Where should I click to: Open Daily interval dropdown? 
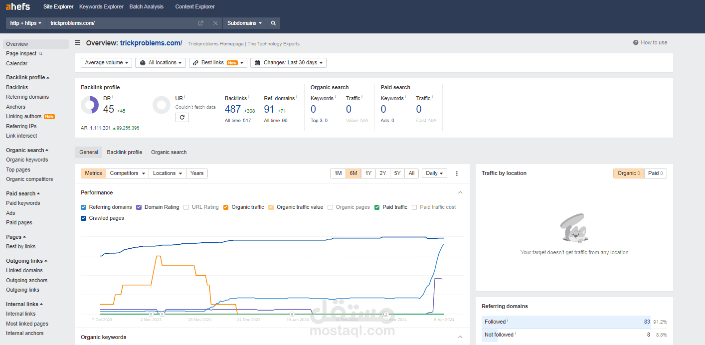click(434, 173)
